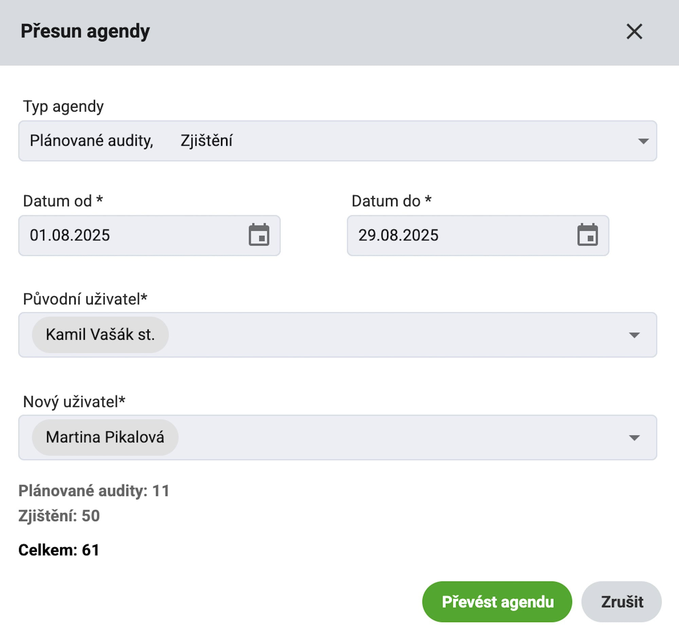This screenshot has height=632, width=679.
Task: Click the Celkem: 61 total summary
Action: 59,550
